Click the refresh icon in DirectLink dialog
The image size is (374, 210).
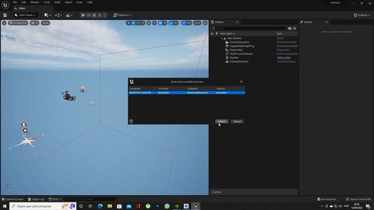(131, 121)
